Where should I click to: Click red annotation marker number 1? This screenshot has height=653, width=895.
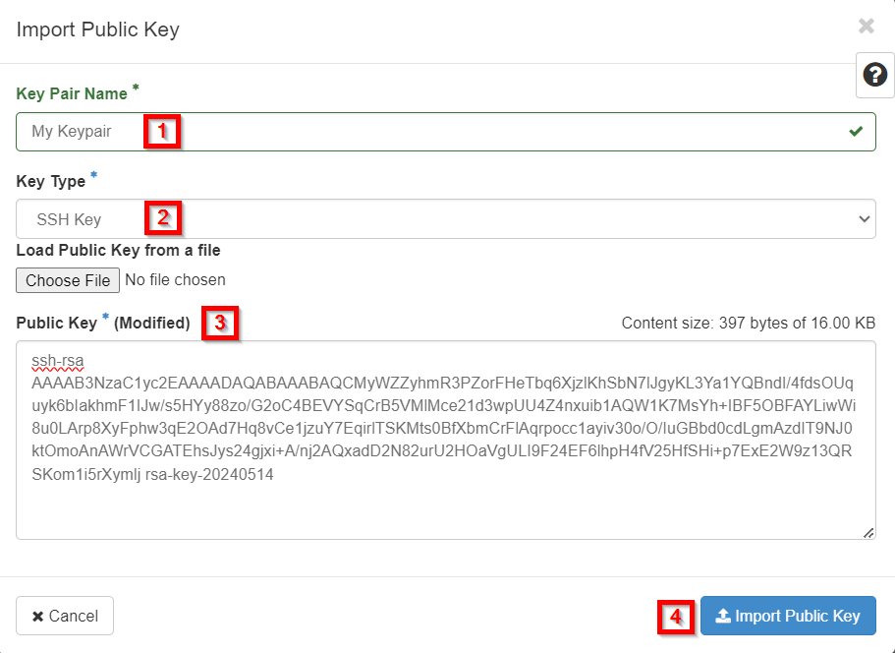(x=162, y=132)
